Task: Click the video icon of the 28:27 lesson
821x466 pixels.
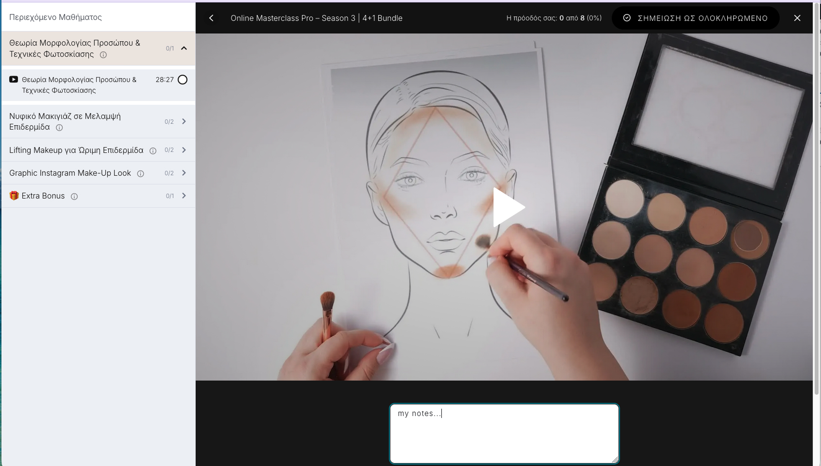Action: (14, 80)
